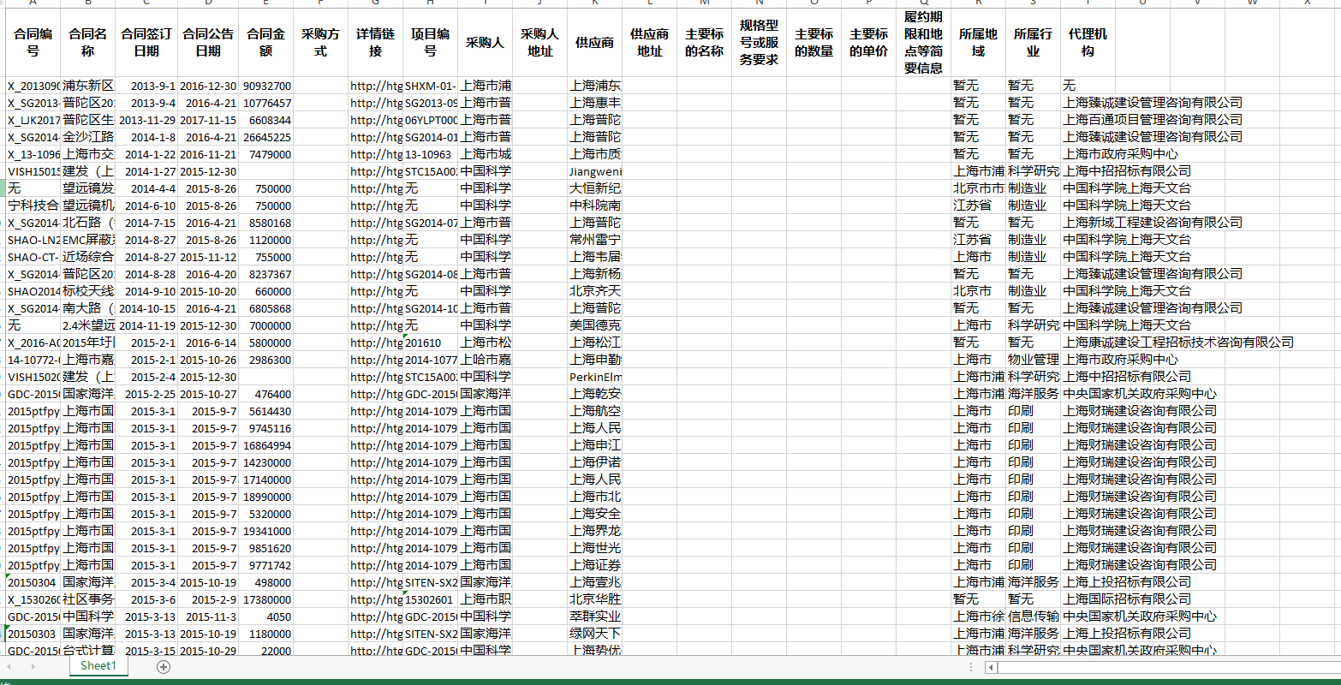The image size is (1341, 685).
Task: Click the supplier cell 萃群实业
Action: coord(595,616)
